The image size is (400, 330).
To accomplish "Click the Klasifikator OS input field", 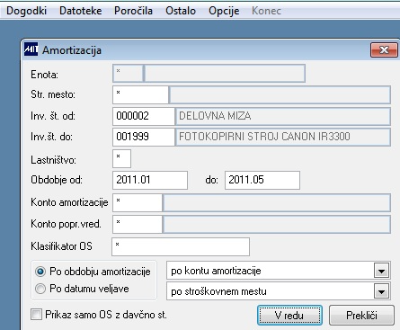I will (181, 246).
